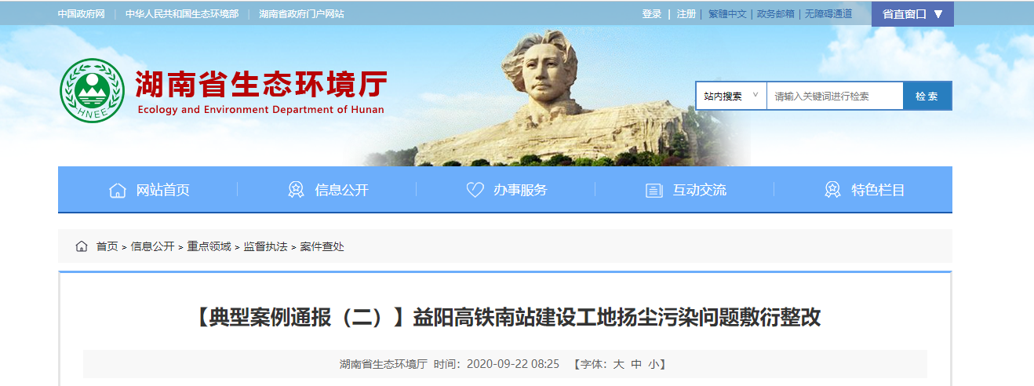Click the 检索 search button
The image size is (1034, 386).
[x=927, y=96]
